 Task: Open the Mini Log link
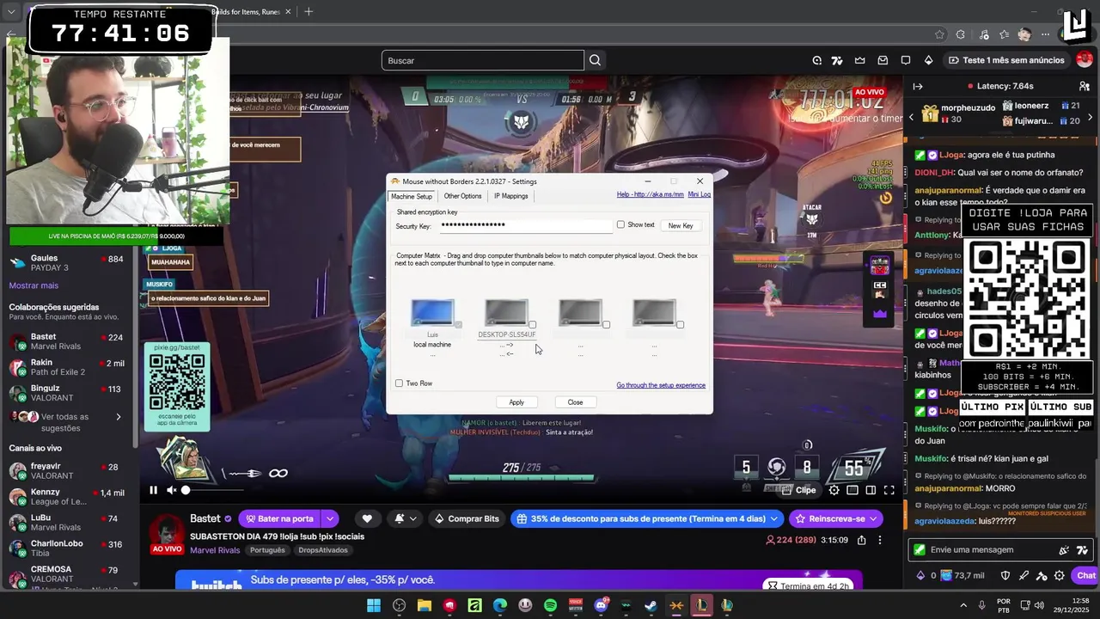tap(699, 194)
